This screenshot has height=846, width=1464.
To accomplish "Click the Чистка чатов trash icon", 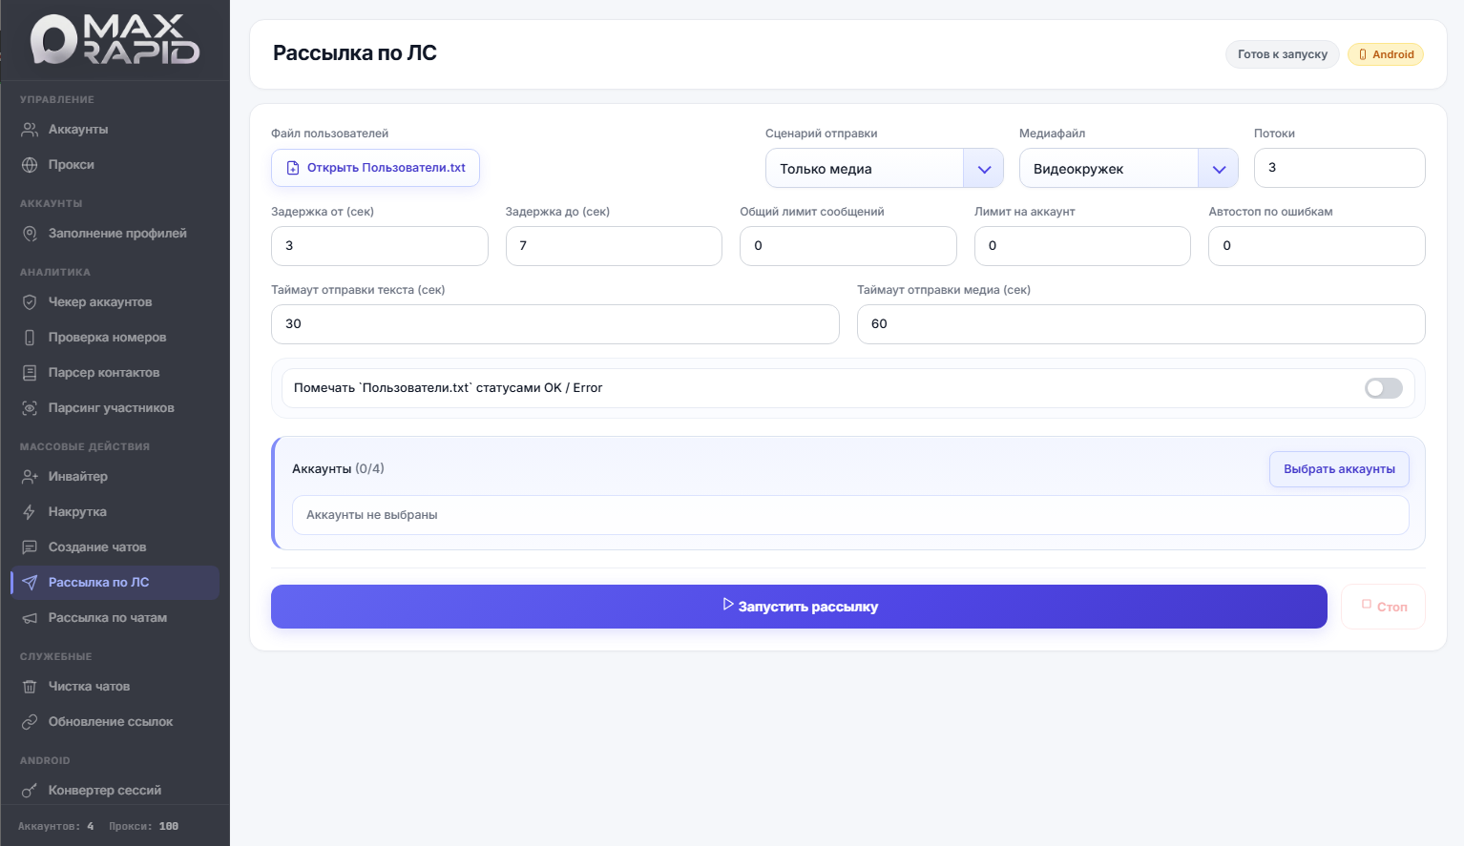I will point(30,687).
